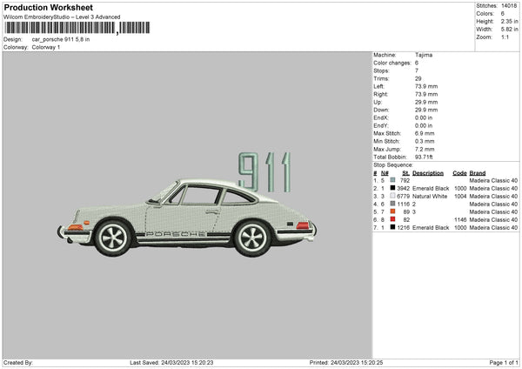Click the red swatch in stop 6

(x=394, y=219)
